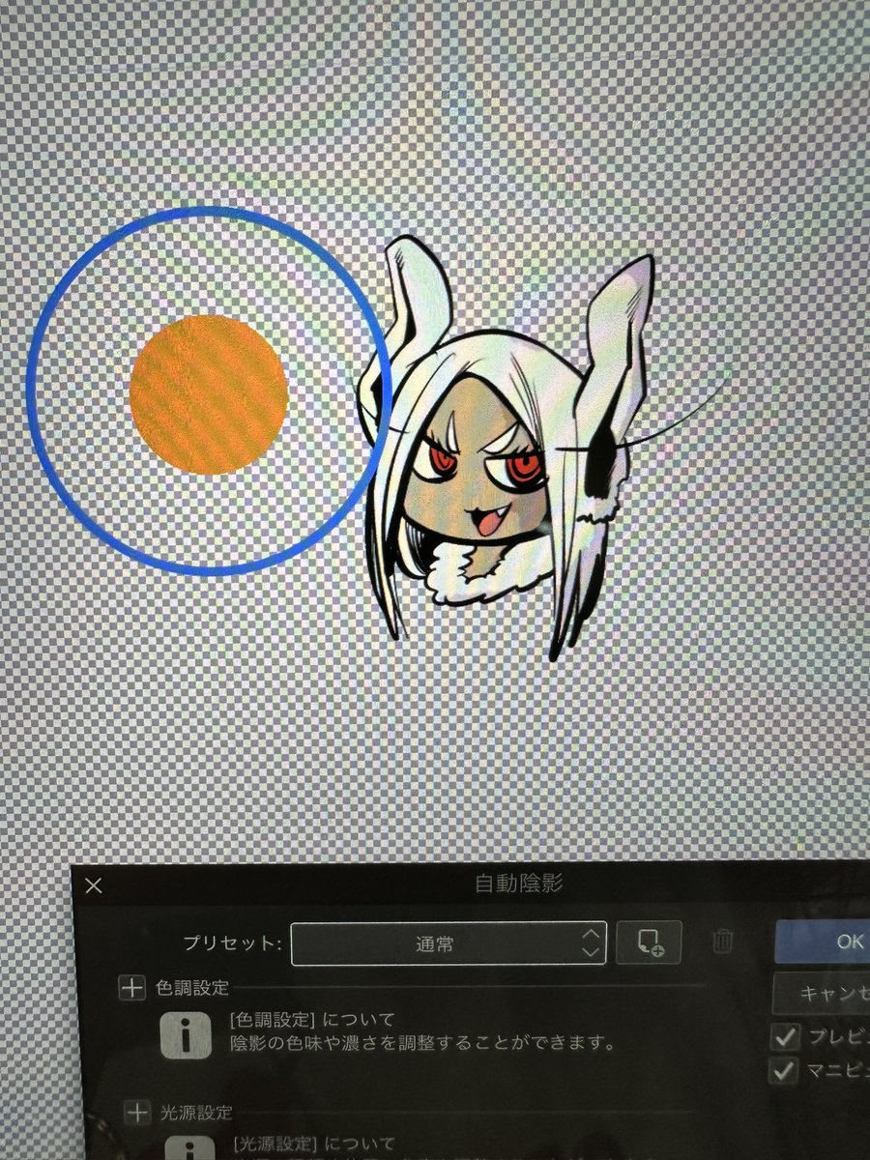The image size is (870, 1160).
Task: Click the [色調設定] について heading text
Action: click(311, 1020)
